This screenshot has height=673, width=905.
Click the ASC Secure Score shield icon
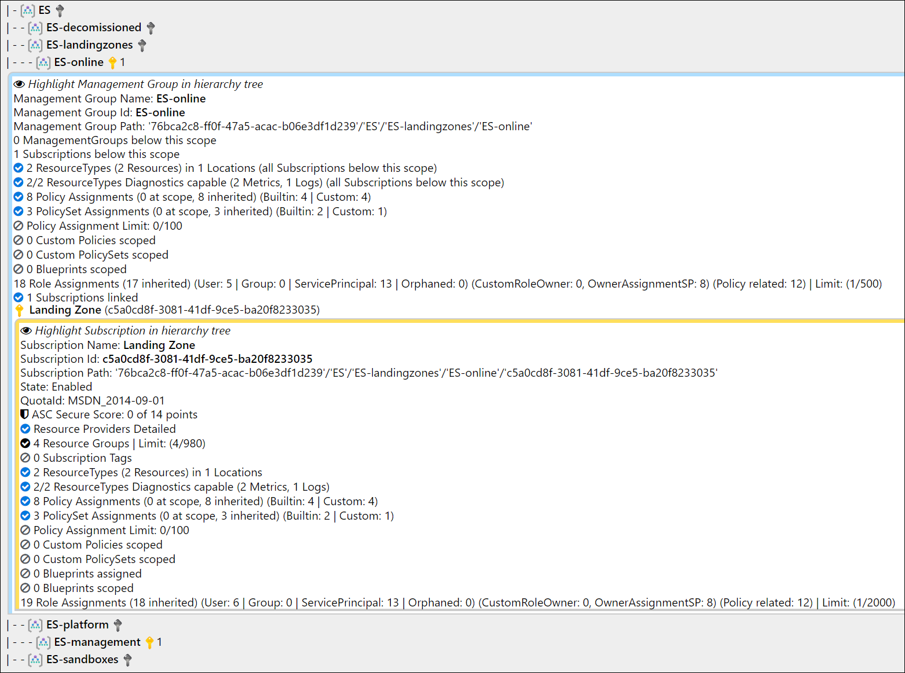pyautogui.click(x=24, y=414)
